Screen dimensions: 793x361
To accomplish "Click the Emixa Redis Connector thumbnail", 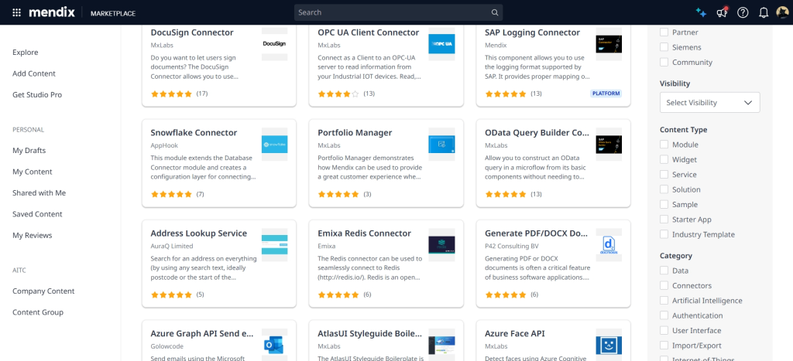I will coord(441,245).
